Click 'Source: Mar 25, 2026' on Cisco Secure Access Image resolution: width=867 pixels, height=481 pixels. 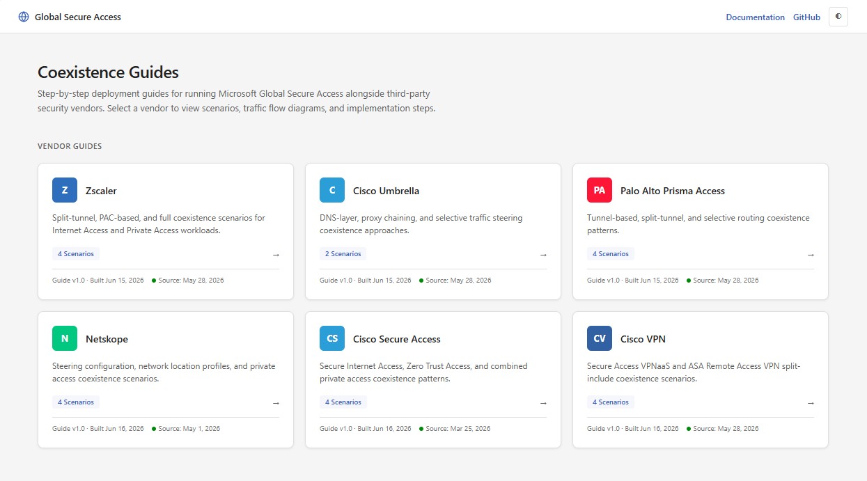(458, 429)
